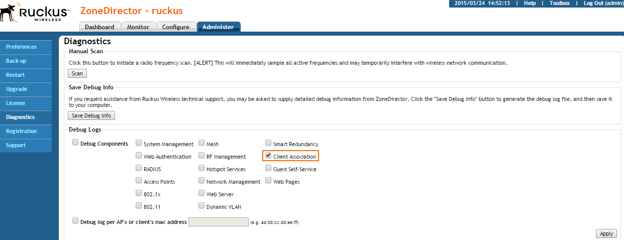
Task: Click the Diagnostics page heading
Action: [x=87, y=41]
